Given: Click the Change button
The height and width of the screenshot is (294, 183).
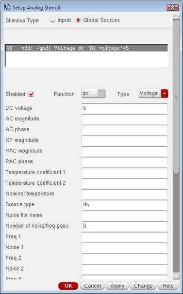Looking at the screenshot, I should coord(143,286).
